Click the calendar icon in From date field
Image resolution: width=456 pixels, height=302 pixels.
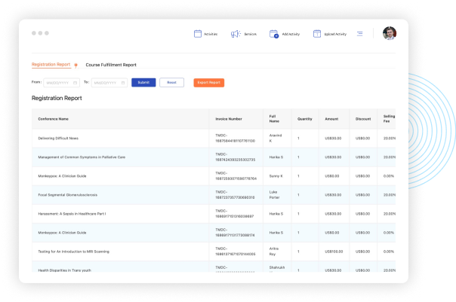point(75,83)
